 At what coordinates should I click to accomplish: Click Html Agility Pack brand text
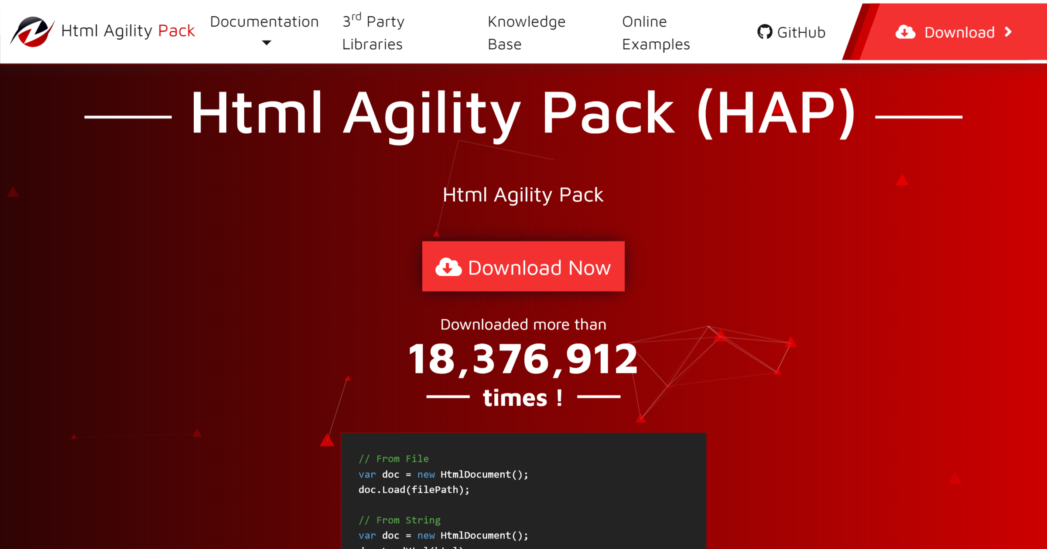tap(128, 31)
